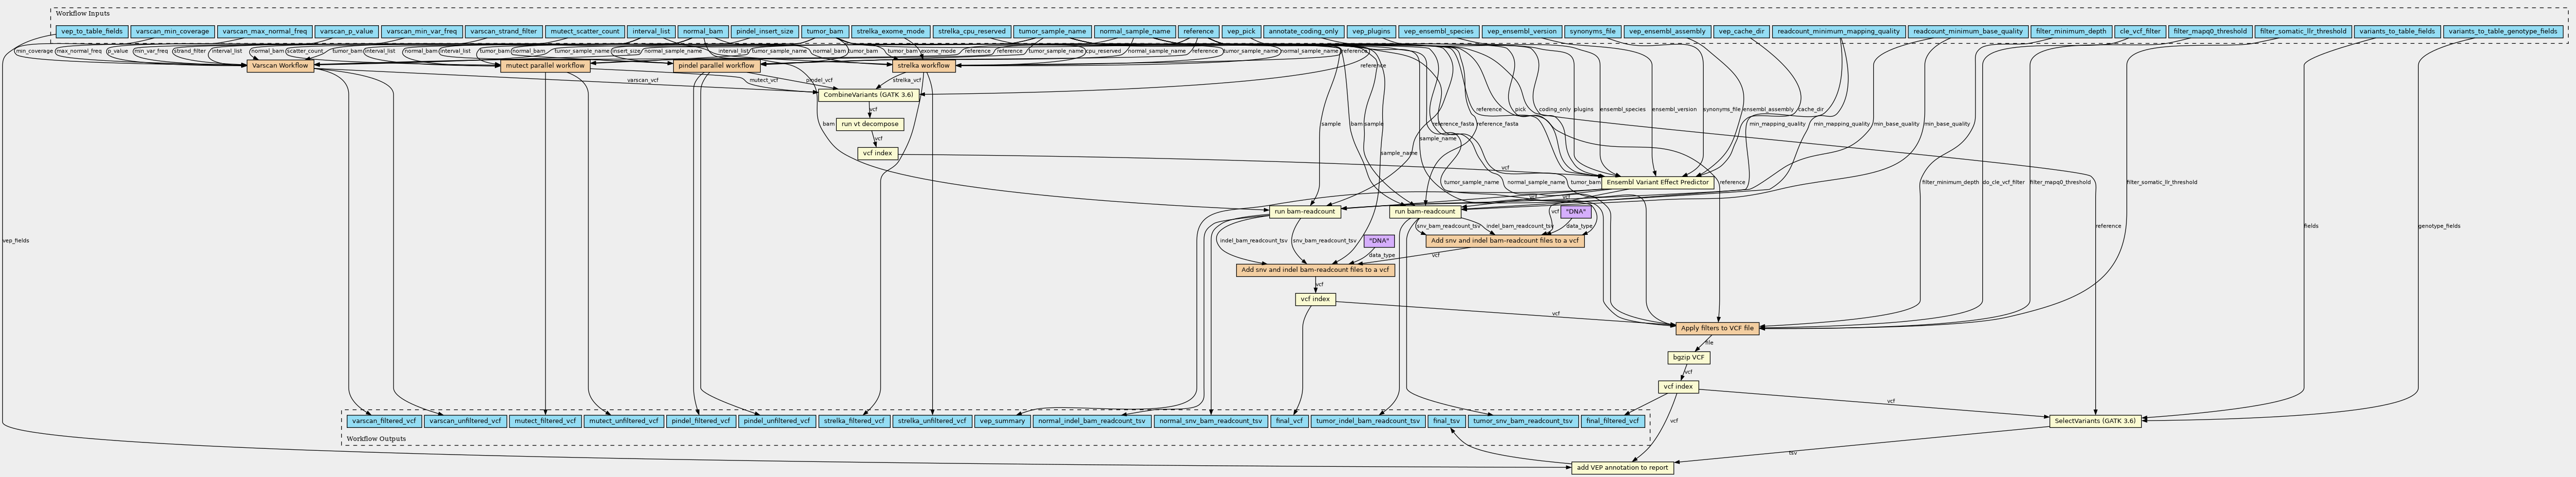
Task: Select the tumor_bam workflow input box
Action: click(x=825, y=32)
